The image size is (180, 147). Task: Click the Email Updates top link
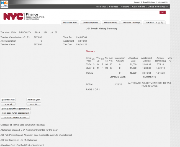tap(149, 2)
